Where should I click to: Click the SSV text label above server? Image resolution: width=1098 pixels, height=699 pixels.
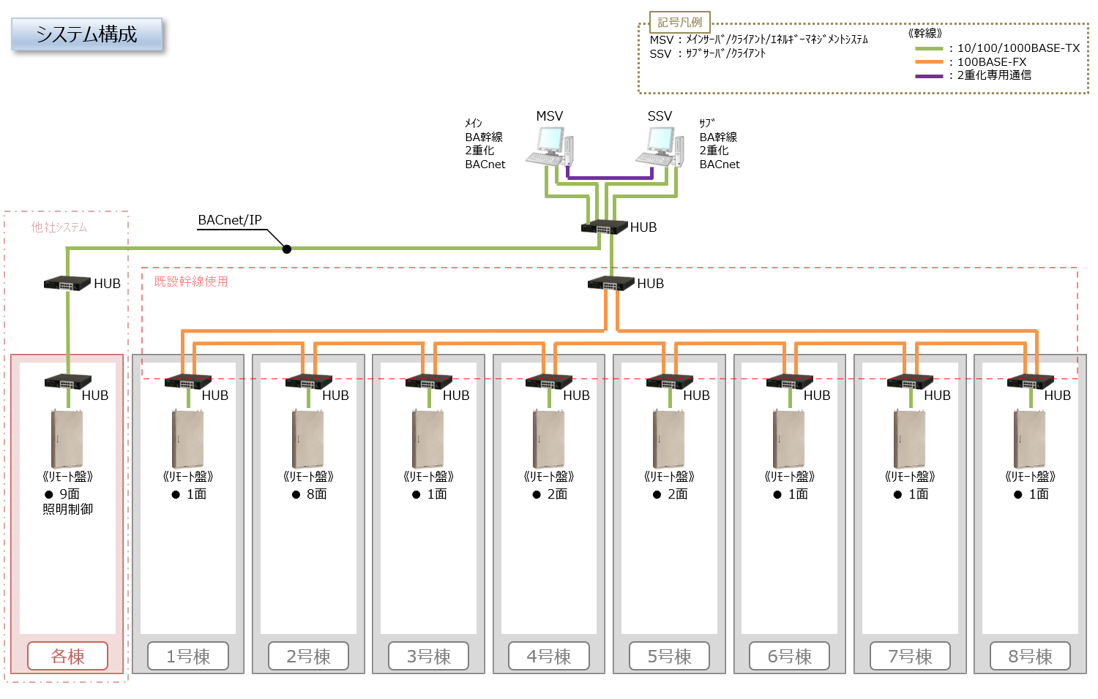(x=660, y=116)
